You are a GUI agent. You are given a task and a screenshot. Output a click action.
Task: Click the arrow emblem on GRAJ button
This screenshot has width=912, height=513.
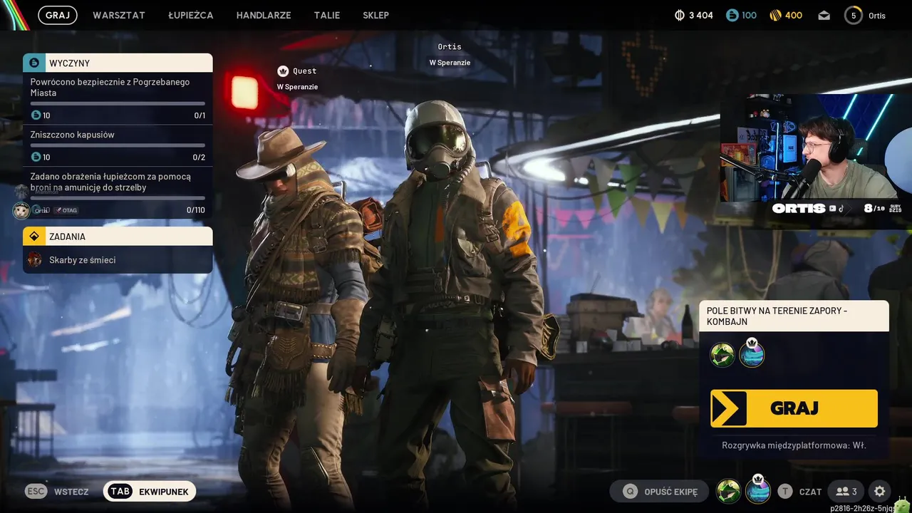[x=729, y=408]
